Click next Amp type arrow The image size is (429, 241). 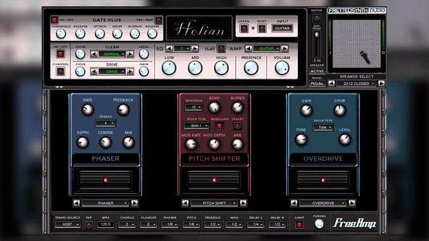[x=285, y=49]
